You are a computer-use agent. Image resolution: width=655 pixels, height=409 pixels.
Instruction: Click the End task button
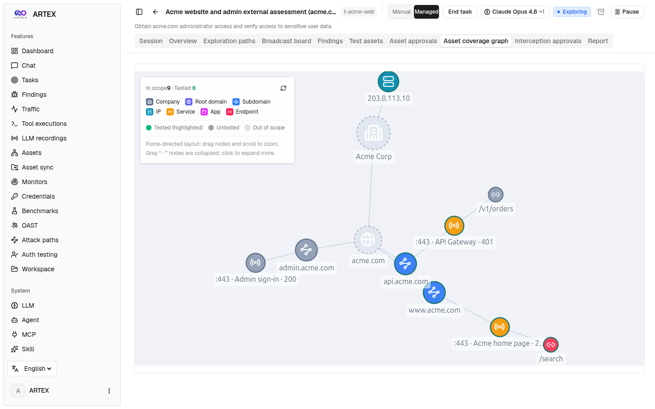pyautogui.click(x=460, y=12)
